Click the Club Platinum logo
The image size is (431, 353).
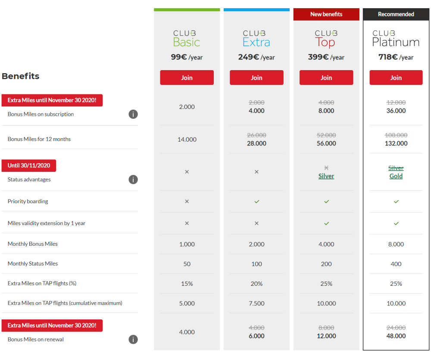tap(396, 39)
